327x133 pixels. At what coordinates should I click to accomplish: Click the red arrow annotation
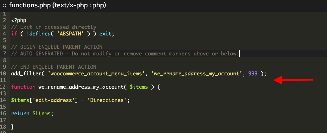pos(293,80)
